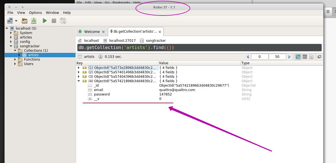The image size is (336, 163).
Task: Run the query with the Execute button
Action: [45, 20]
